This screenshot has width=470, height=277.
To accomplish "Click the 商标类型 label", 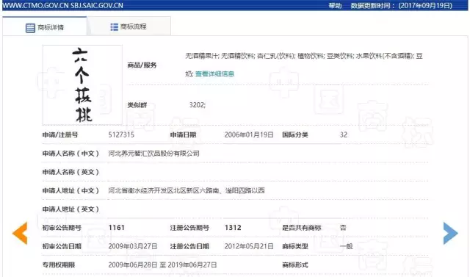I will [295, 246].
